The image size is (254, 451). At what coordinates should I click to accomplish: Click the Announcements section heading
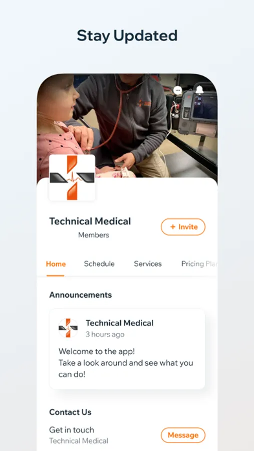pos(81,295)
